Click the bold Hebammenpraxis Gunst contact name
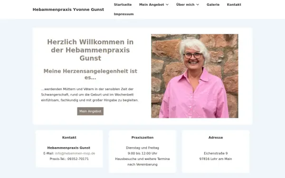285x178 pixels. 69,148
